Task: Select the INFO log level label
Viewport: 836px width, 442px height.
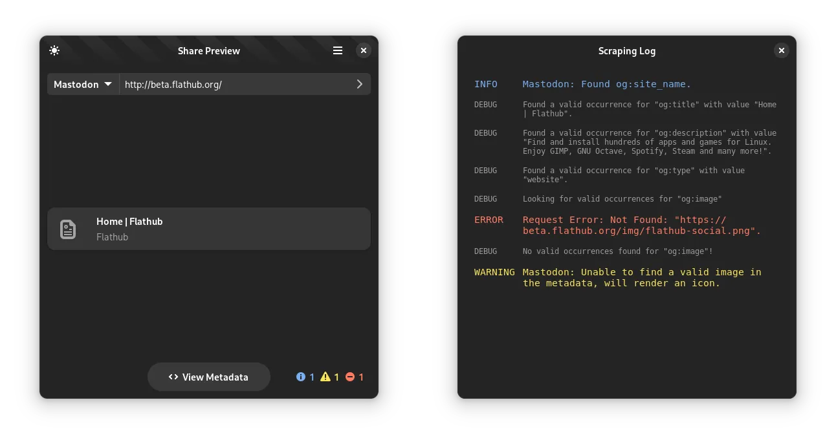Action: coord(486,84)
